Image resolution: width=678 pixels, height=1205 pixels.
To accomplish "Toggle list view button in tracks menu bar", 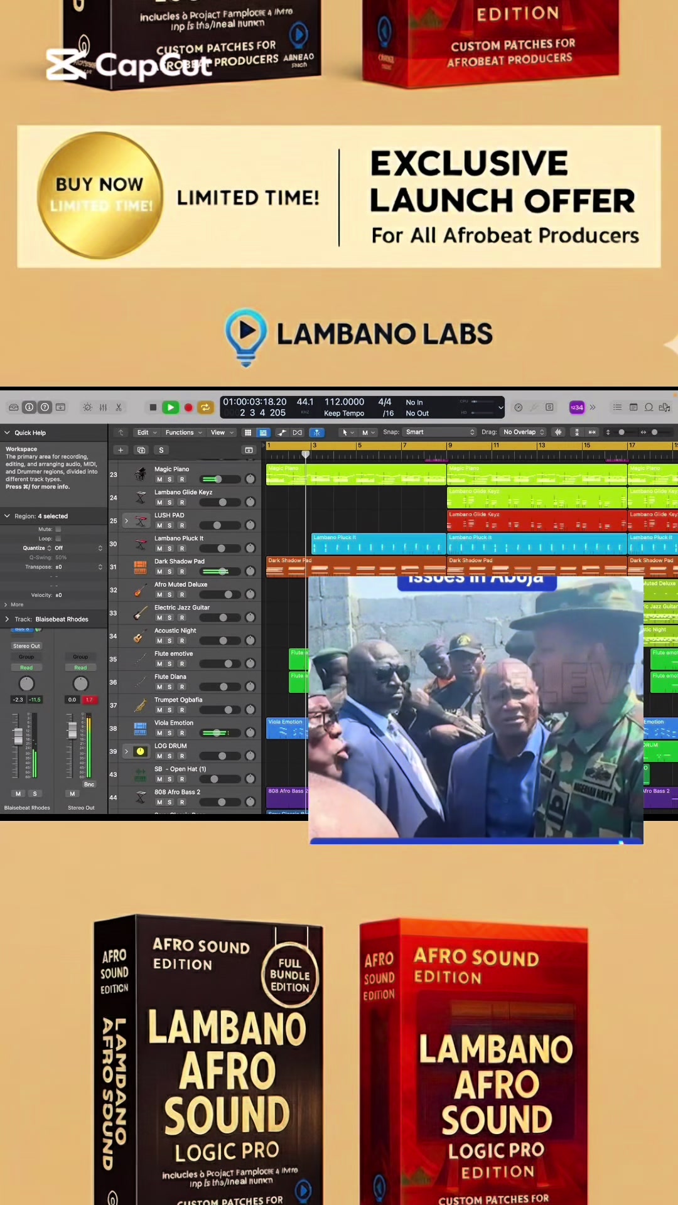I will (263, 432).
